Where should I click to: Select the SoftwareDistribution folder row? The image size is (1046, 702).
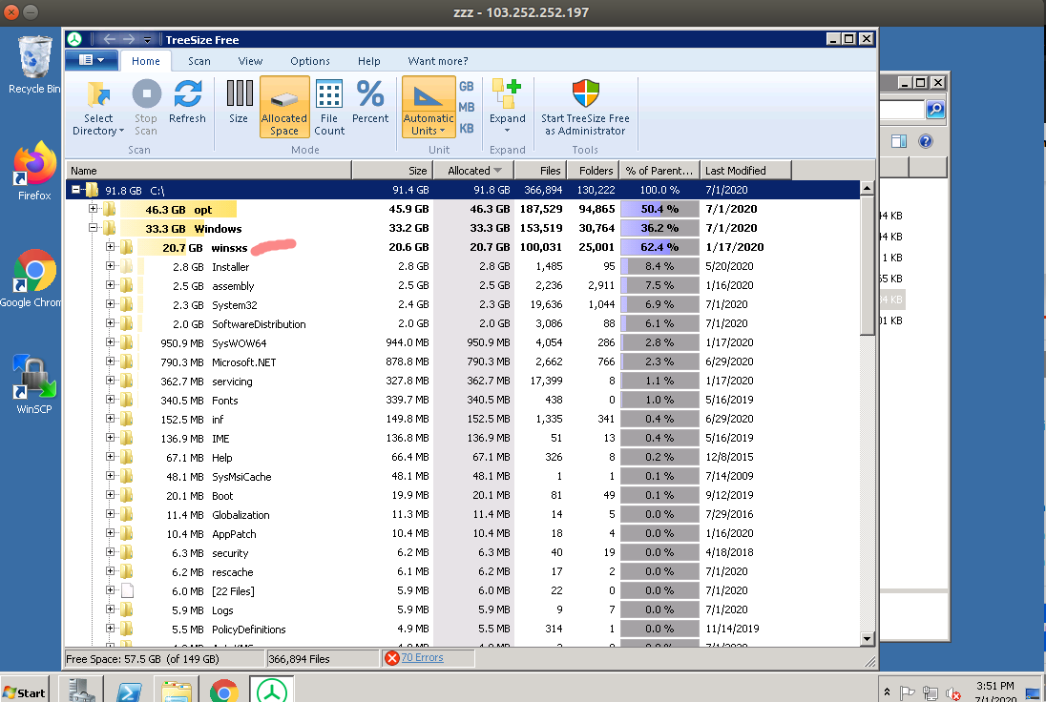462,324
